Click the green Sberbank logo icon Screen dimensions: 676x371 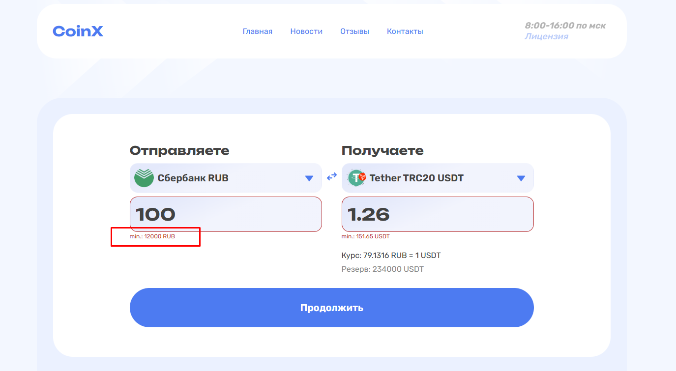[x=144, y=178]
